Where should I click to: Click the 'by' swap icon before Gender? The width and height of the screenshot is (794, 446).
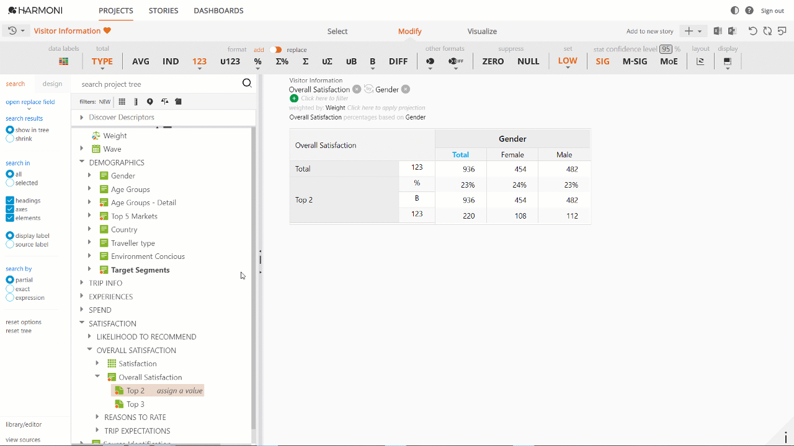coord(368,89)
